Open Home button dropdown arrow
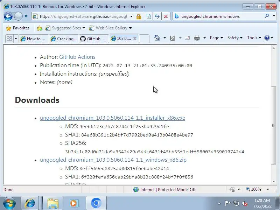 click(164, 38)
